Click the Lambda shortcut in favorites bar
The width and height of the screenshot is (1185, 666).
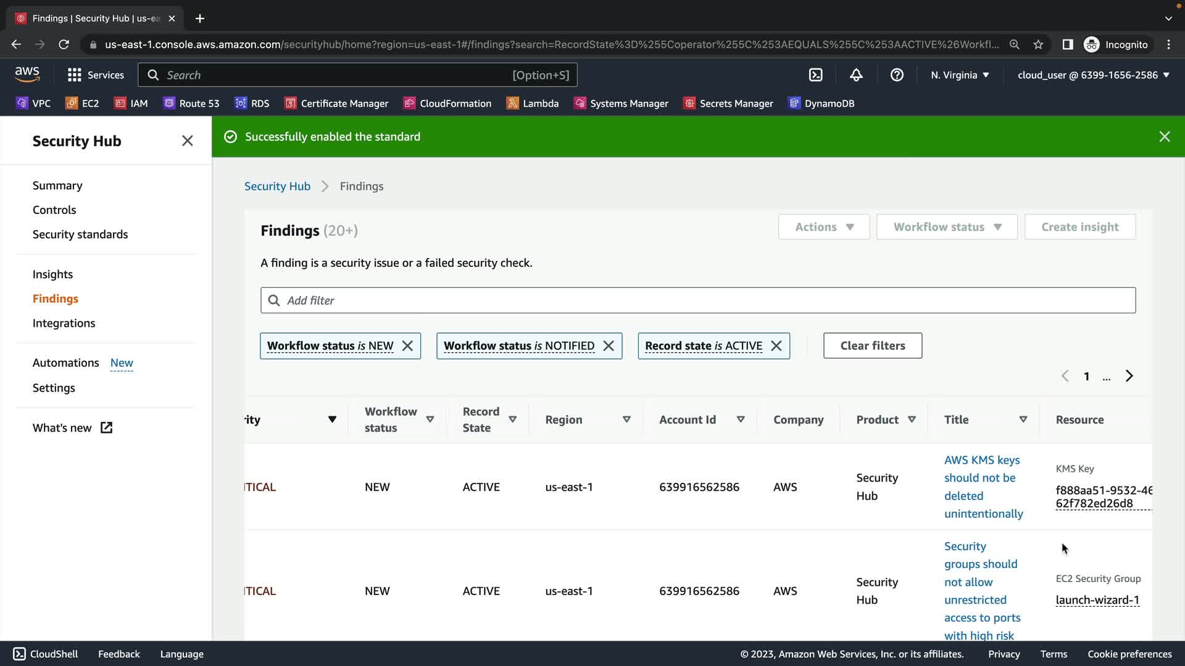tap(532, 104)
